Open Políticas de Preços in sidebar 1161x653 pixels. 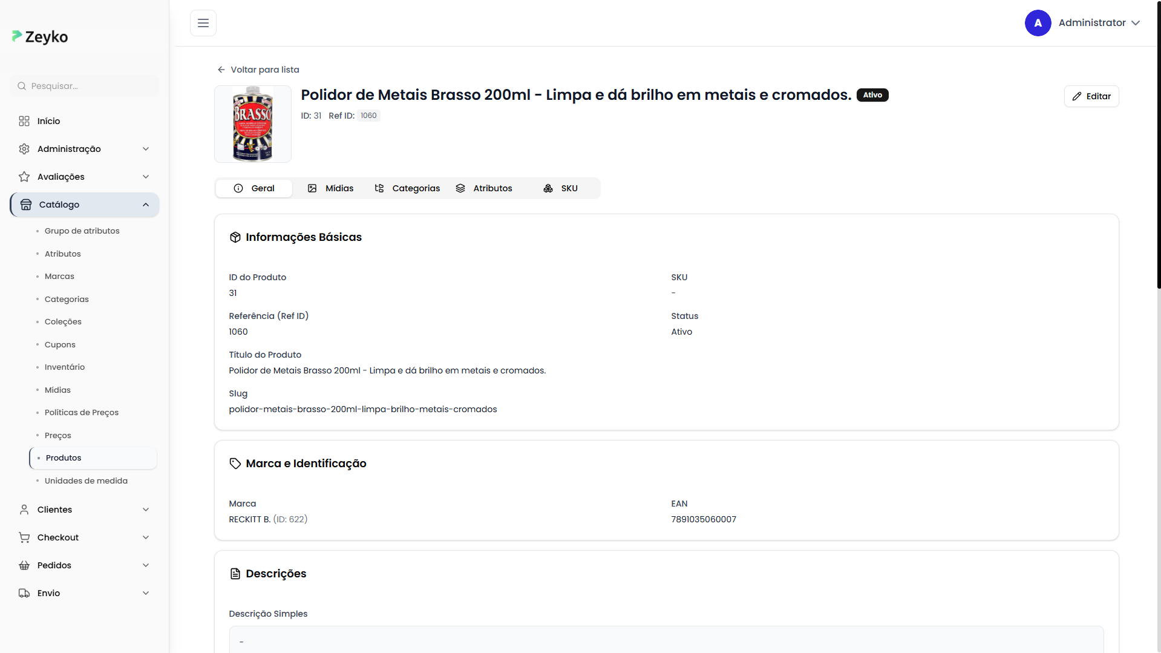point(82,413)
